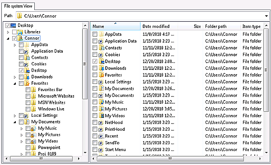
Task: Click the tree panel scroll down arrow
Action: 85,152
